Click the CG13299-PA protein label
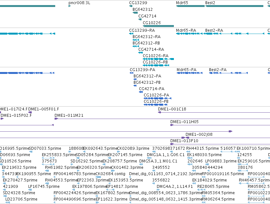270x204 pixels. coord(142,70)
